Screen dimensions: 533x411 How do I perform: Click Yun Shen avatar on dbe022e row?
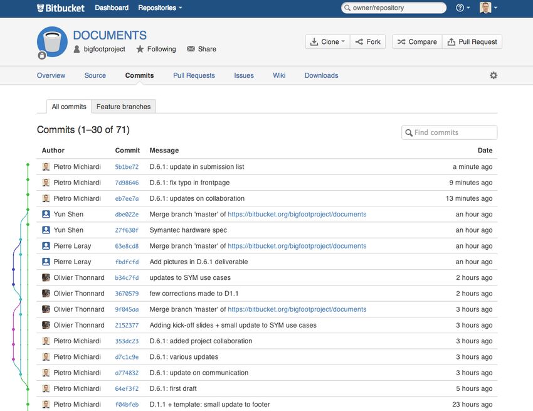(46, 215)
